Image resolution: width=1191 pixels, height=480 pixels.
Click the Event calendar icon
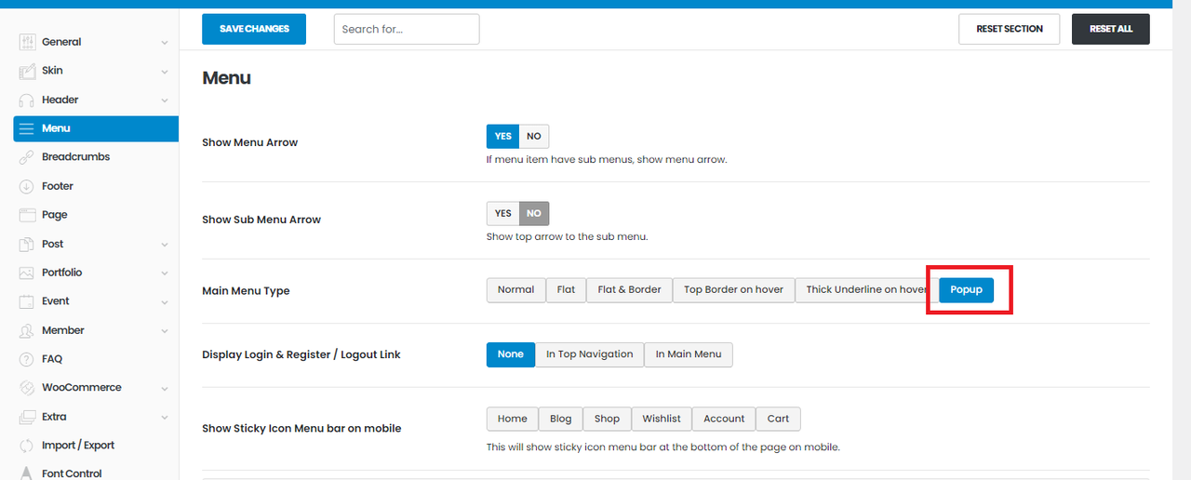pyautogui.click(x=26, y=301)
